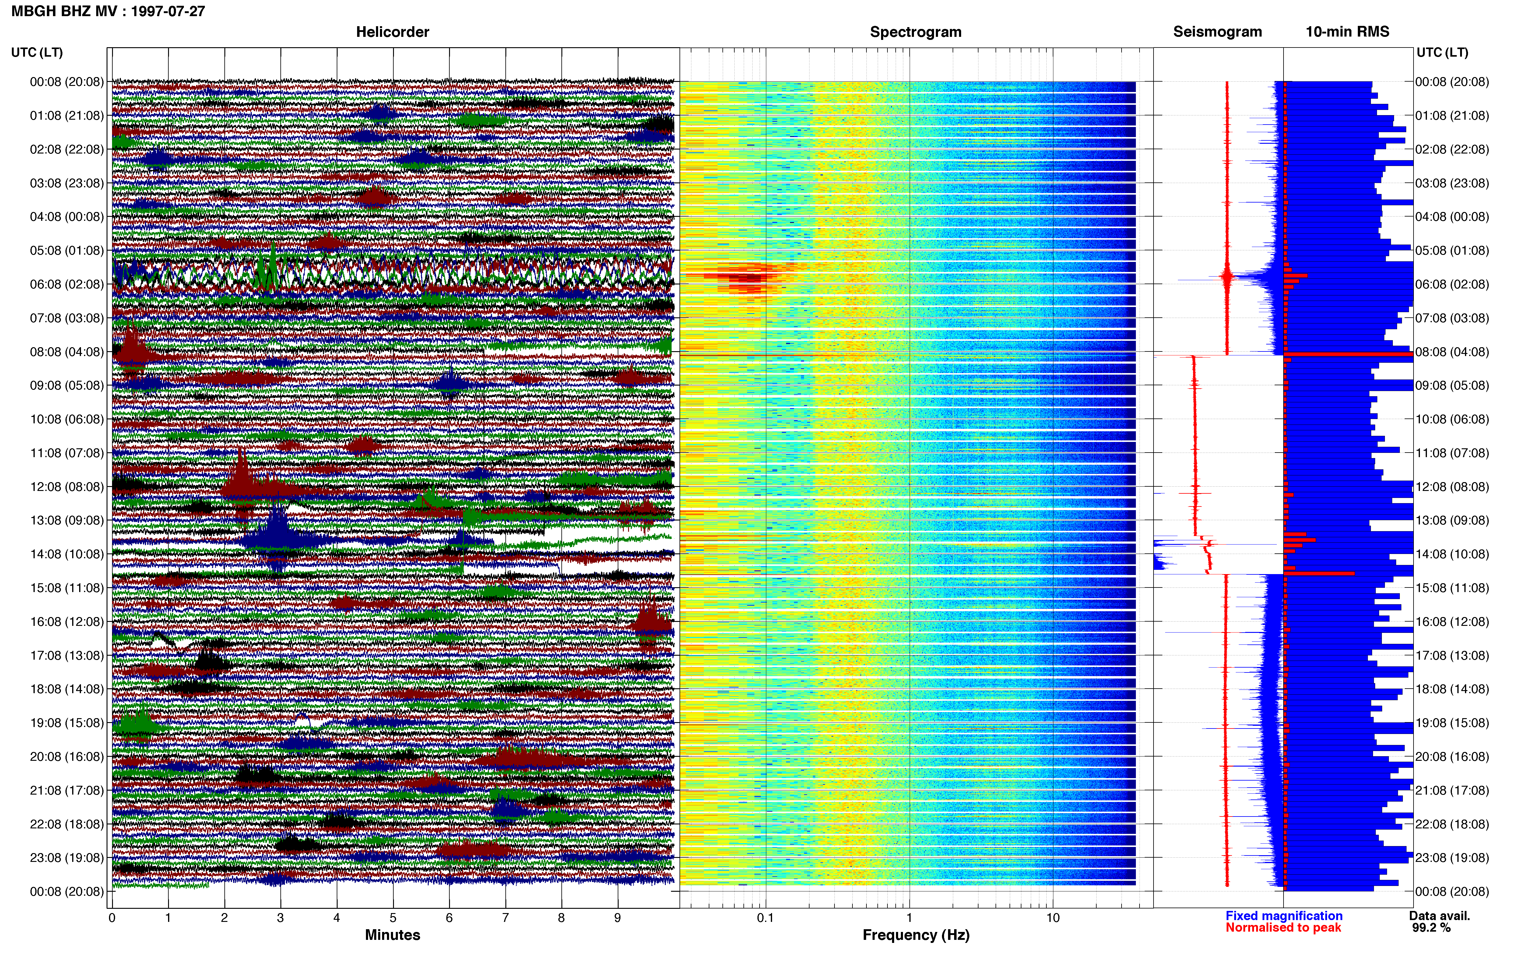Click the 'Minutes' x-axis label
This screenshot has width=1528, height=956.
tap(392, 935)
